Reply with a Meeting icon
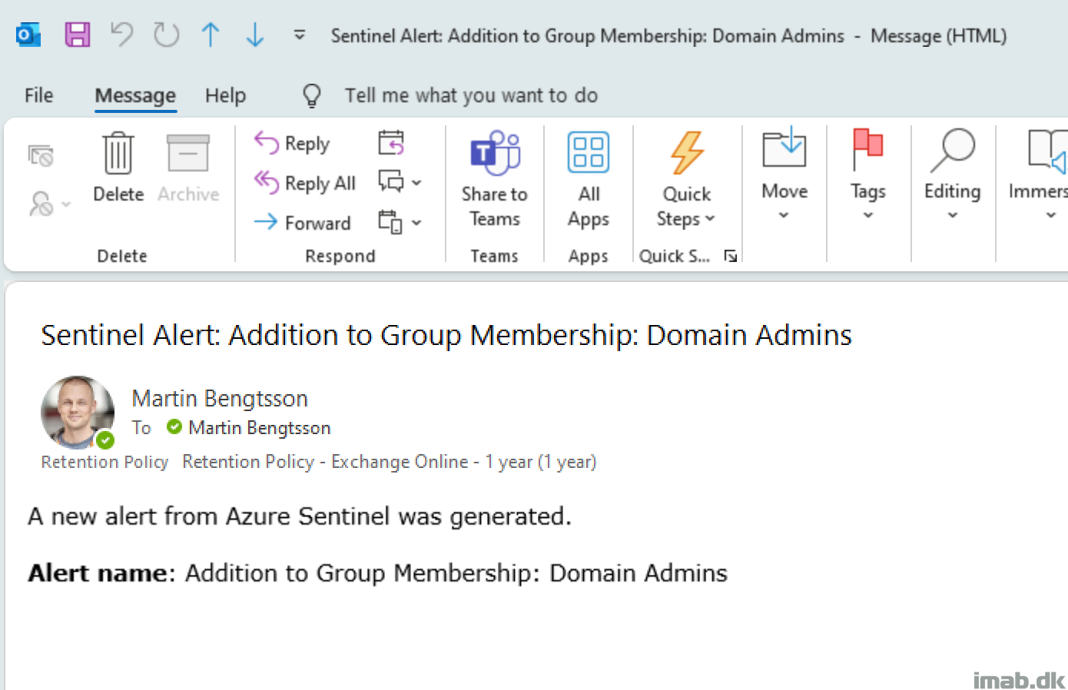The width and height of the screenshot is (1068, 690). click(x=391, y=143)
